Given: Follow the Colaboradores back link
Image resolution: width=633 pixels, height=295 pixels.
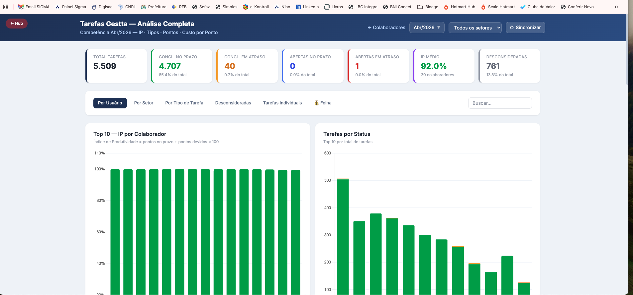Looking at the screenshot, I should click(x=386, y=28).
